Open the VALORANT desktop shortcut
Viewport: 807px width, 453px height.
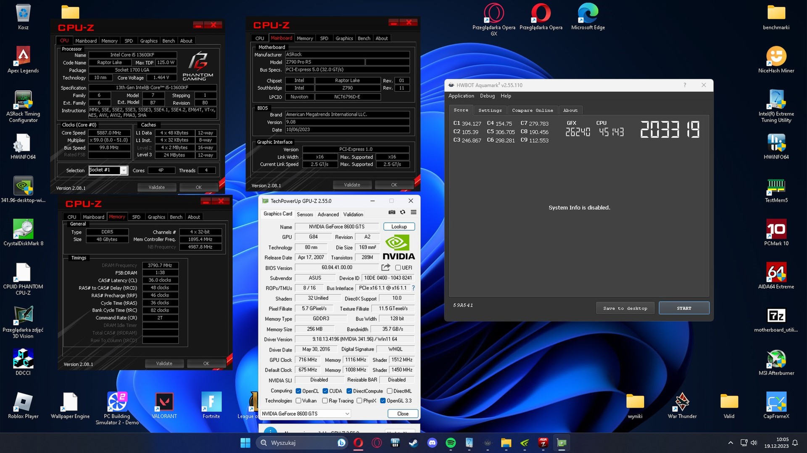tap(164, 405)
